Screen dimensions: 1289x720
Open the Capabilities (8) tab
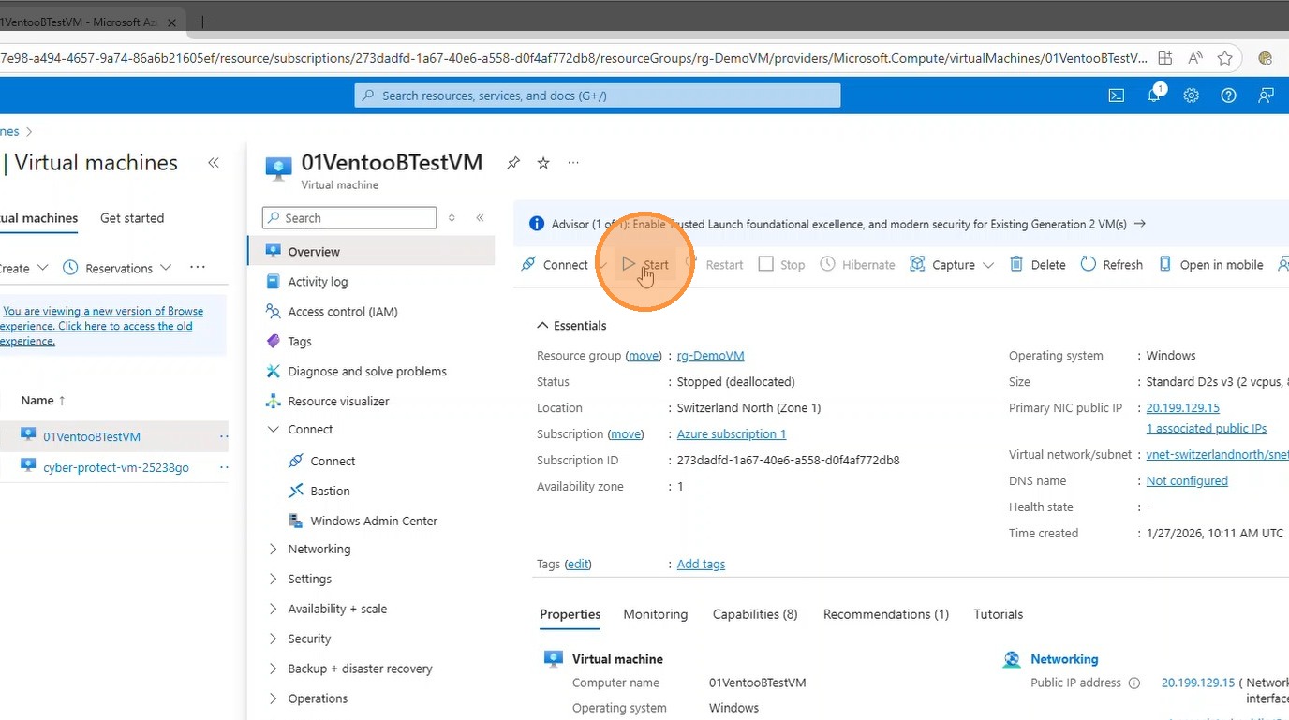(x=755, y=615)
